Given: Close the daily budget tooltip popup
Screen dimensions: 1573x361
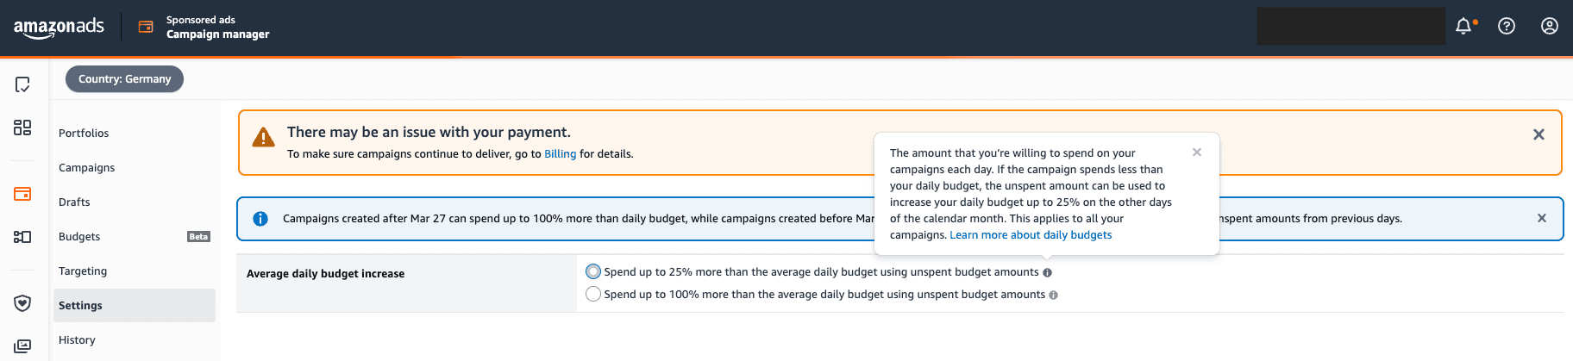Looking at the screenshot, I should 1197,152.
